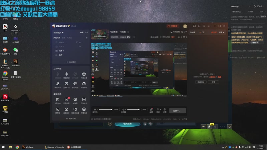
Task: Open the danmaku TV basic tool
Action: click(75, 101)
